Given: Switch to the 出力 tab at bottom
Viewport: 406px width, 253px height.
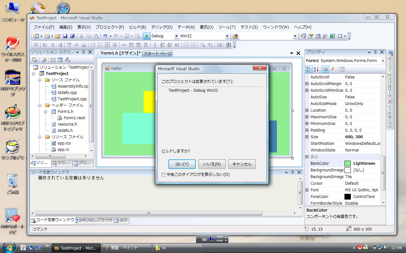Looking at the screenshot, I should coord(121,220).
